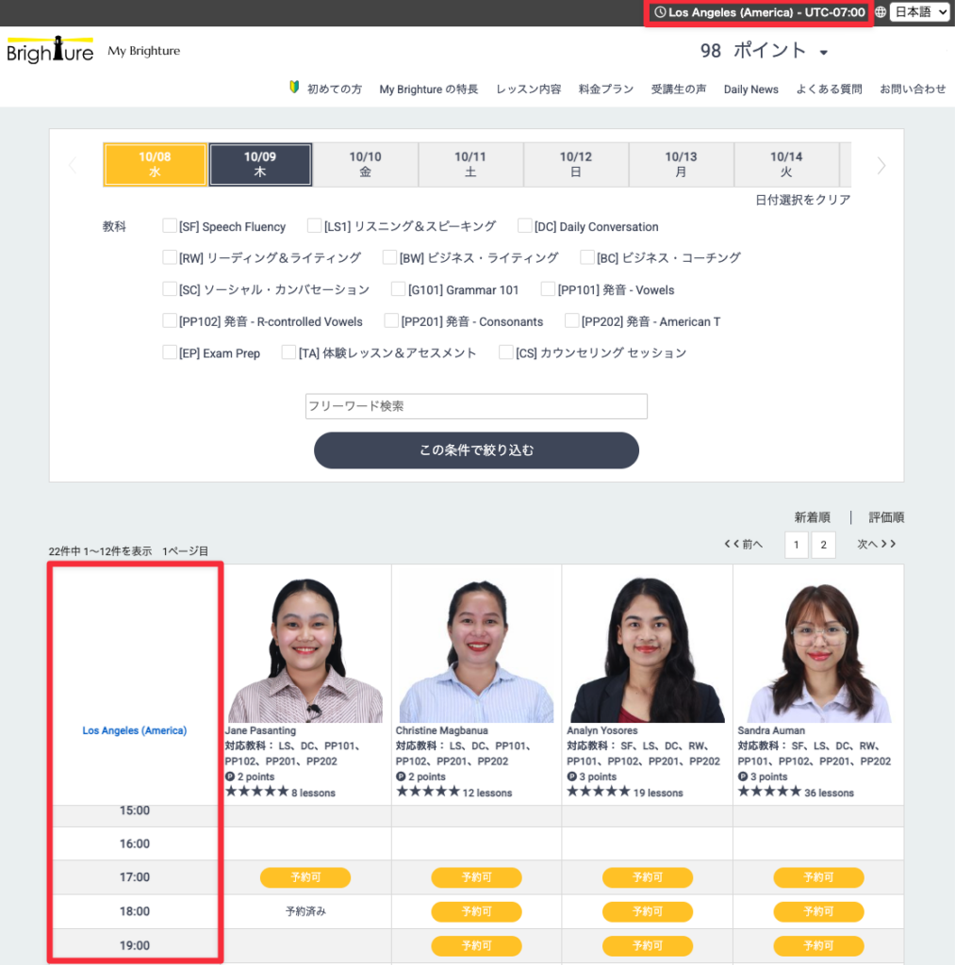The height and width of the screenshot is (965, 955).
Task: Click the Brighture lighthouse logo
Action: coord(50,51)
